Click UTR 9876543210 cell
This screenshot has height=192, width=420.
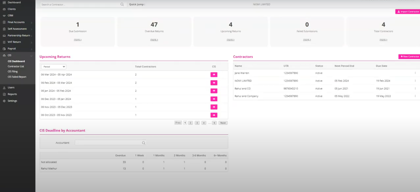point(291,89)
